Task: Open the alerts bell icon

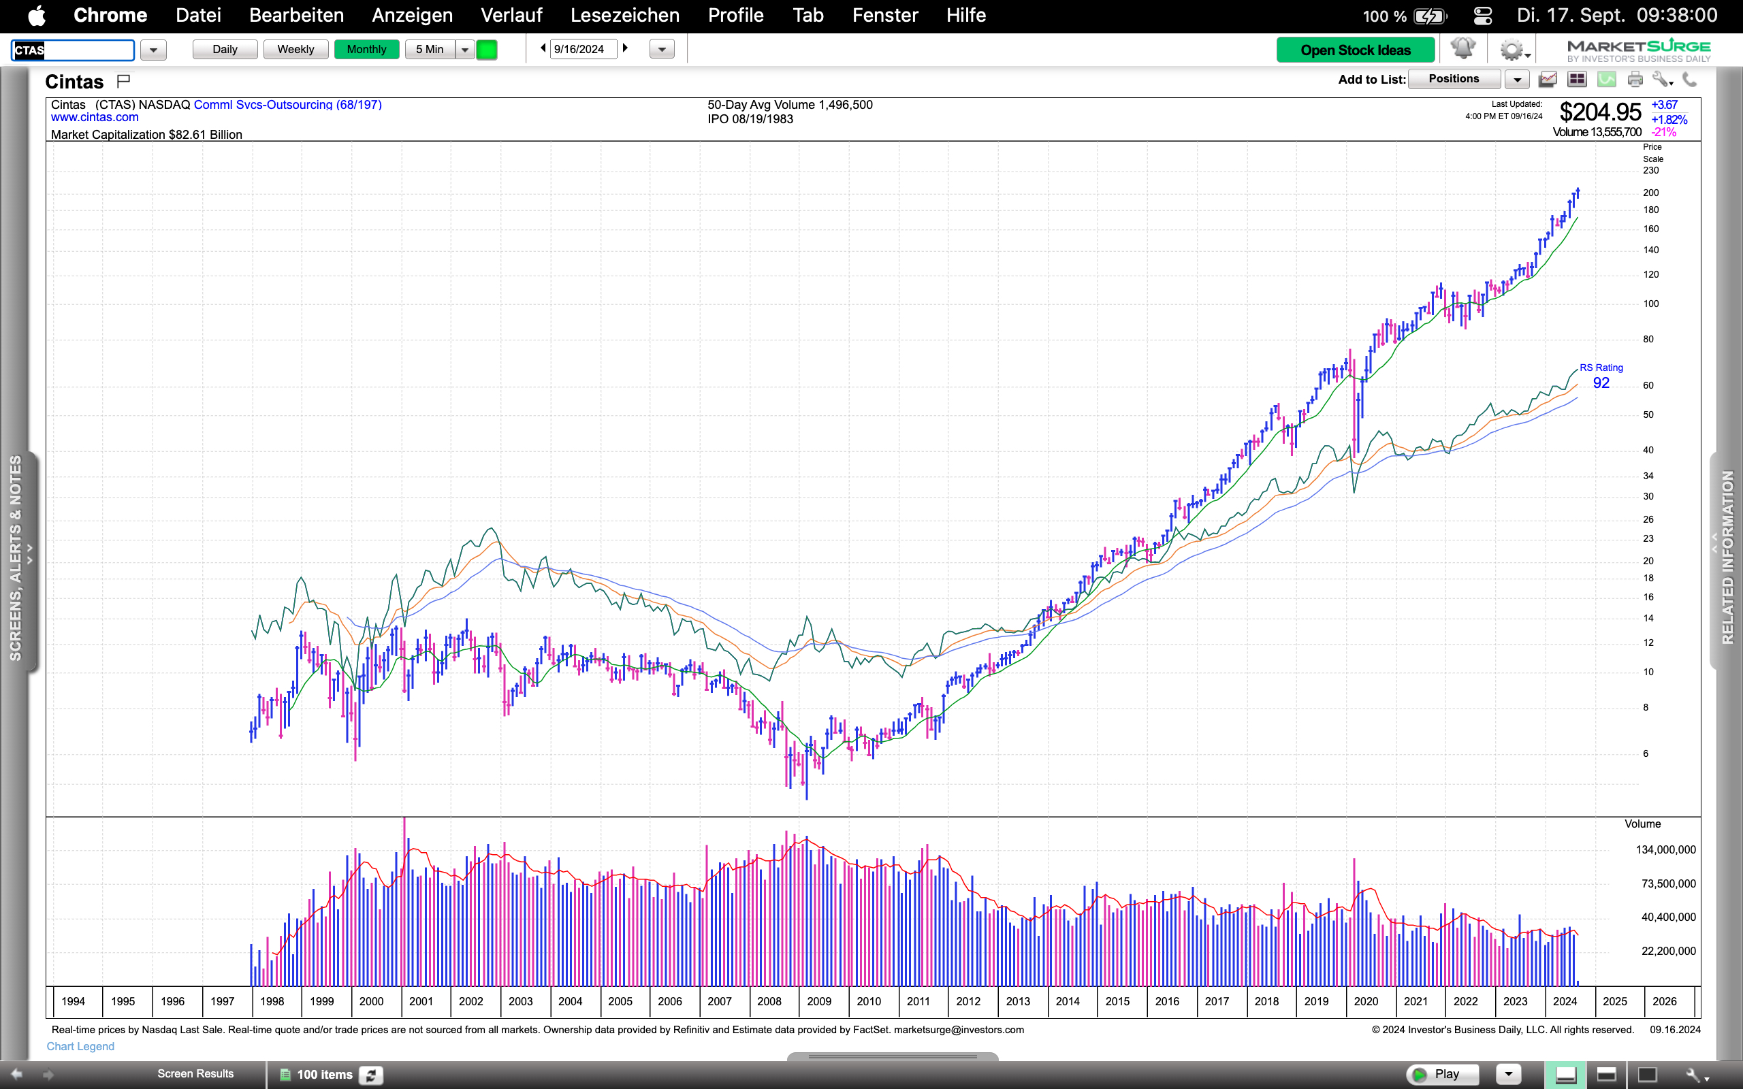Action: click(x=1462, y=49)
